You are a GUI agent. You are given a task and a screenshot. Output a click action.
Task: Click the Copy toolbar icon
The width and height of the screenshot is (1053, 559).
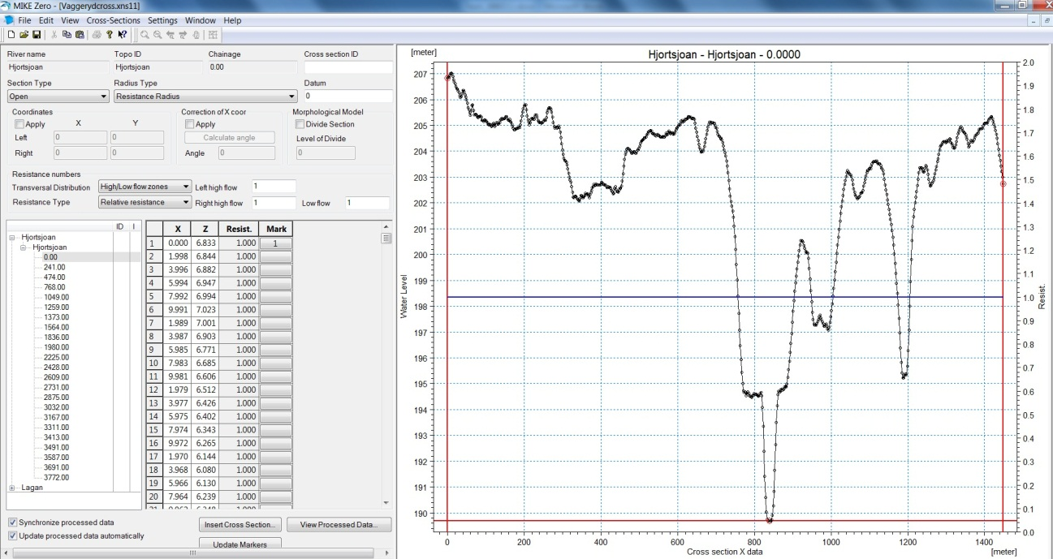pyautogui.click(x=67, y=35)
